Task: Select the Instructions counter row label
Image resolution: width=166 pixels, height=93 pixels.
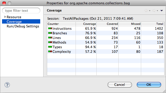Action: coord(62,28)
